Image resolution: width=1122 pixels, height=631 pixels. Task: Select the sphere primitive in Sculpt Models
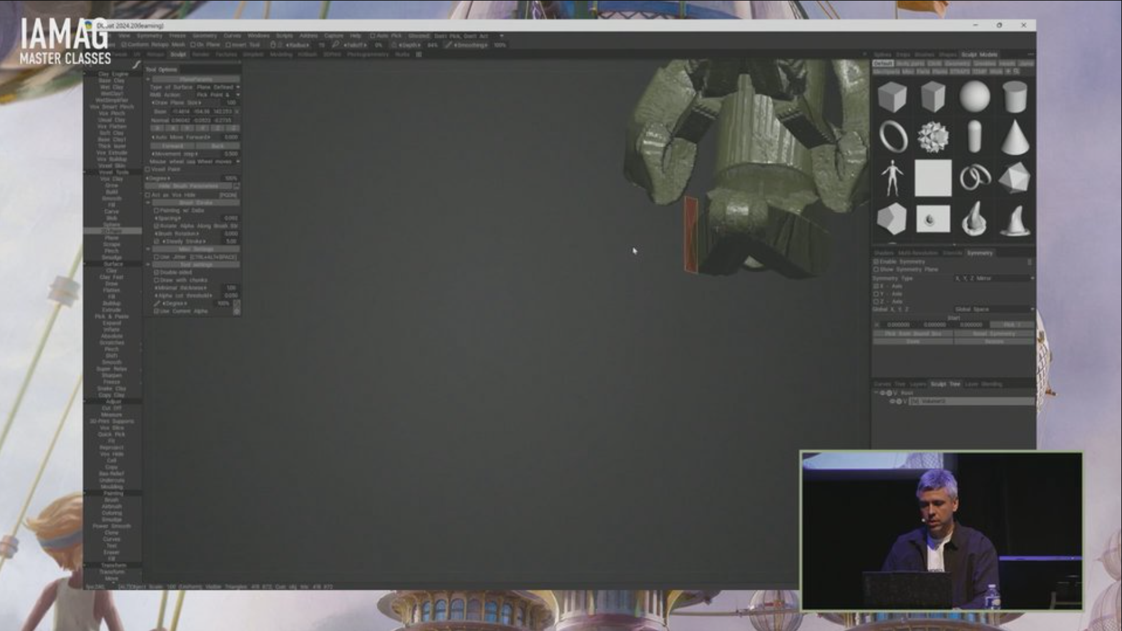[974, 97]
